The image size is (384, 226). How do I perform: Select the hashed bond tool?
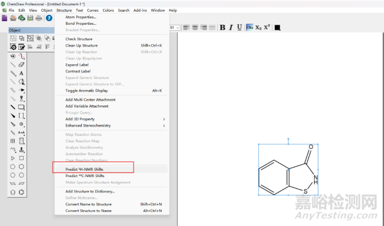click(x=13, y=90)
